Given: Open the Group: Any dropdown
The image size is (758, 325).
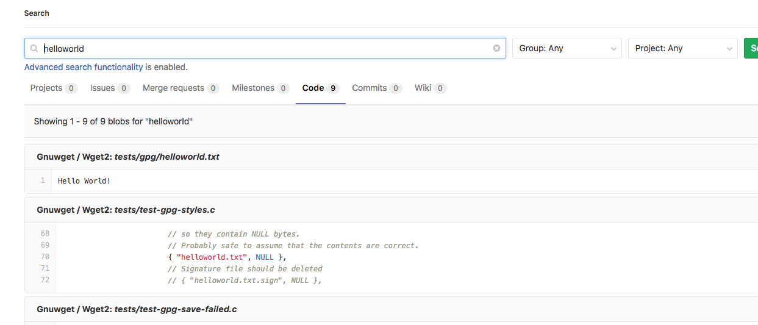Looking at the screenshot, I should pyautogui.click(x=567, y=48).
